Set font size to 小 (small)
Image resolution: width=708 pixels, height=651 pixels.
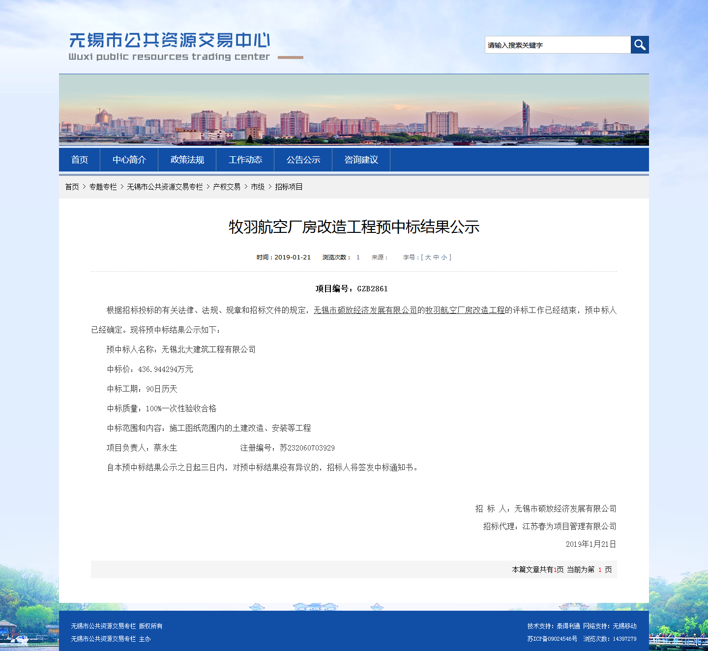444,257
